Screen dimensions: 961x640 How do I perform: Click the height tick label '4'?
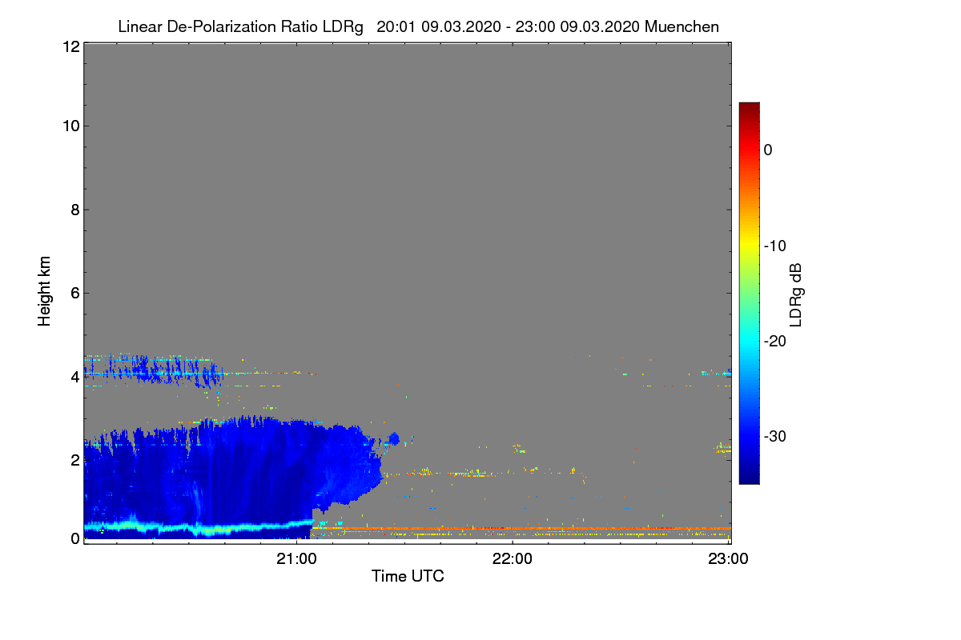(74, 376)
